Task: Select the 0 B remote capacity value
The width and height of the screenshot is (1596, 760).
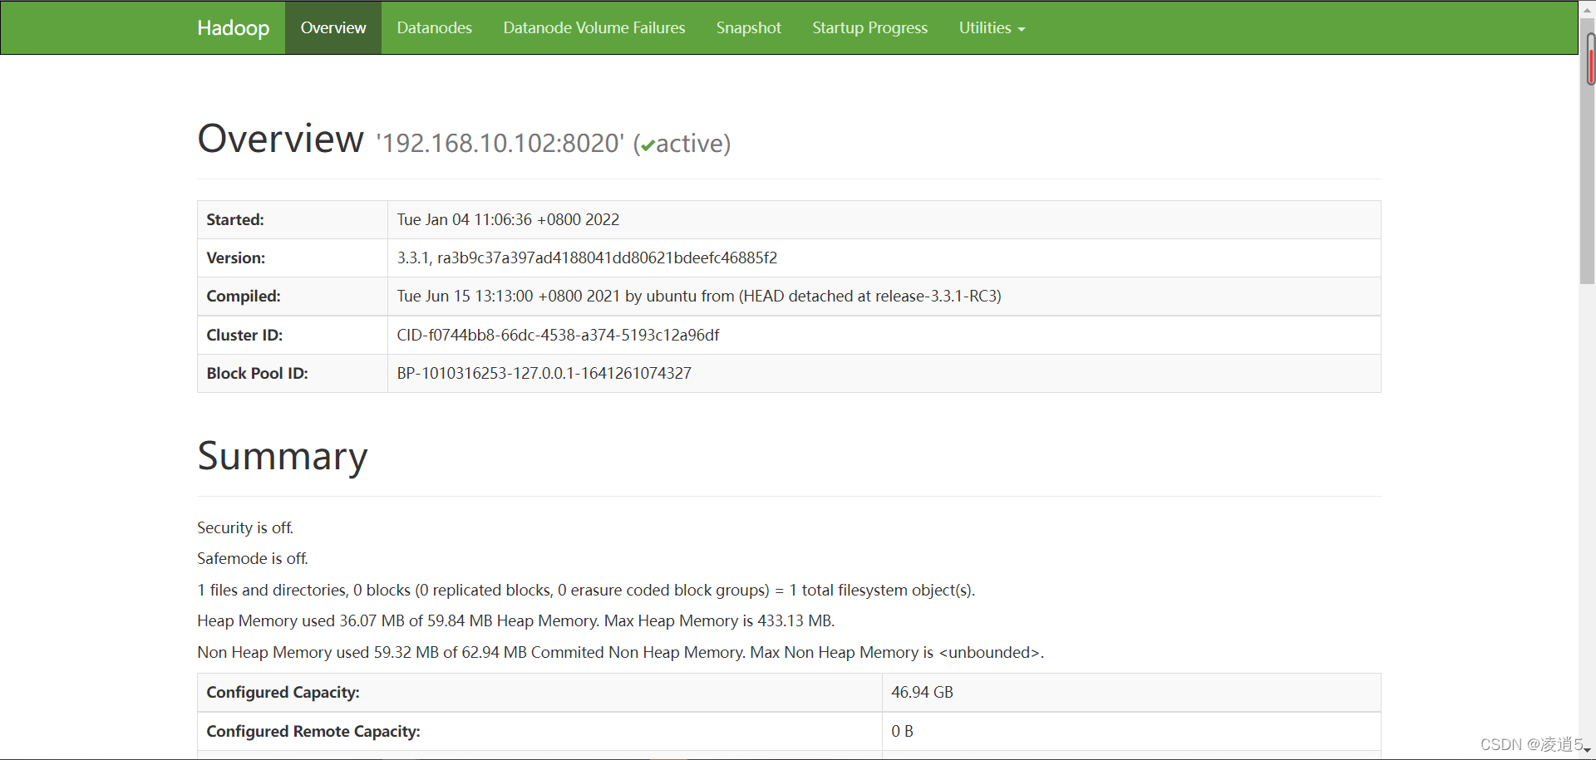Action: coord(902,731)
